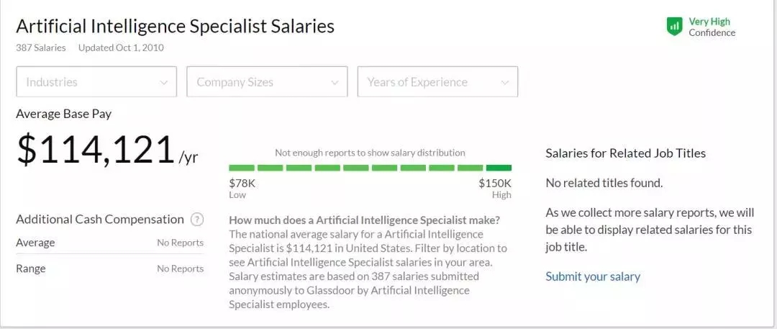Click the $150K High label

495,188
